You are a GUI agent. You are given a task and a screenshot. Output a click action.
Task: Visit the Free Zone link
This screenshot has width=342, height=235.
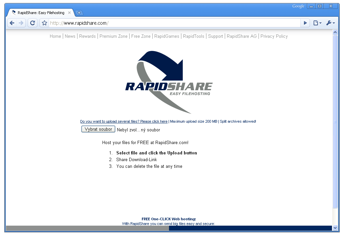[x=141, y=36]
